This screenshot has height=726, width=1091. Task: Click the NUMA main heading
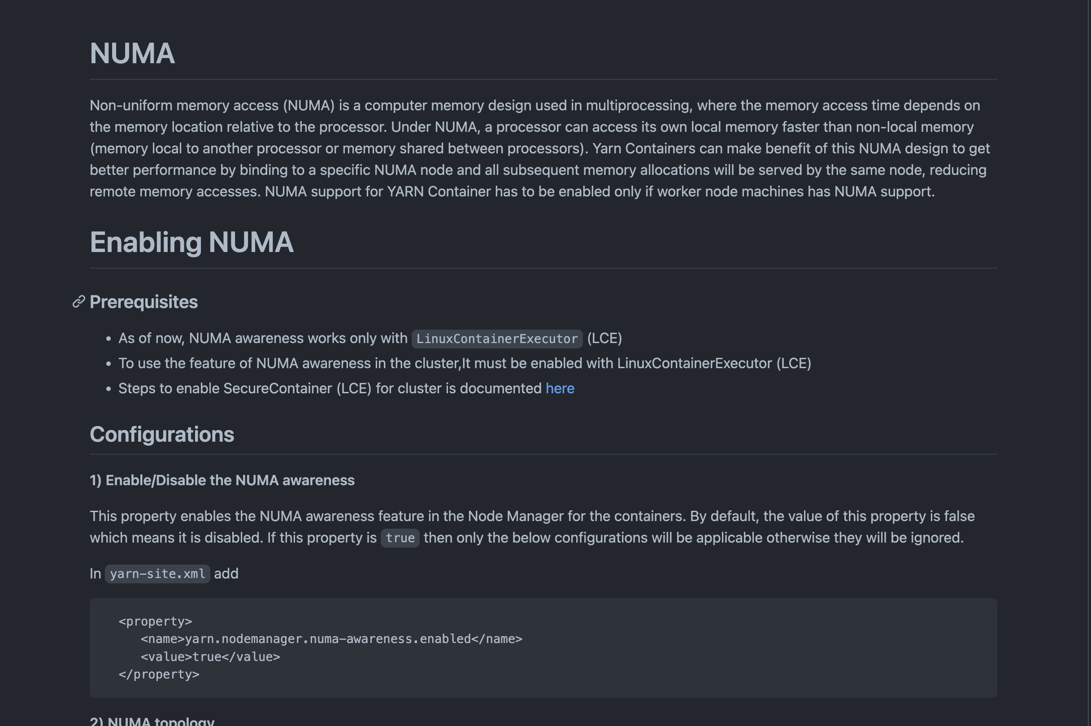click(132, 53)
